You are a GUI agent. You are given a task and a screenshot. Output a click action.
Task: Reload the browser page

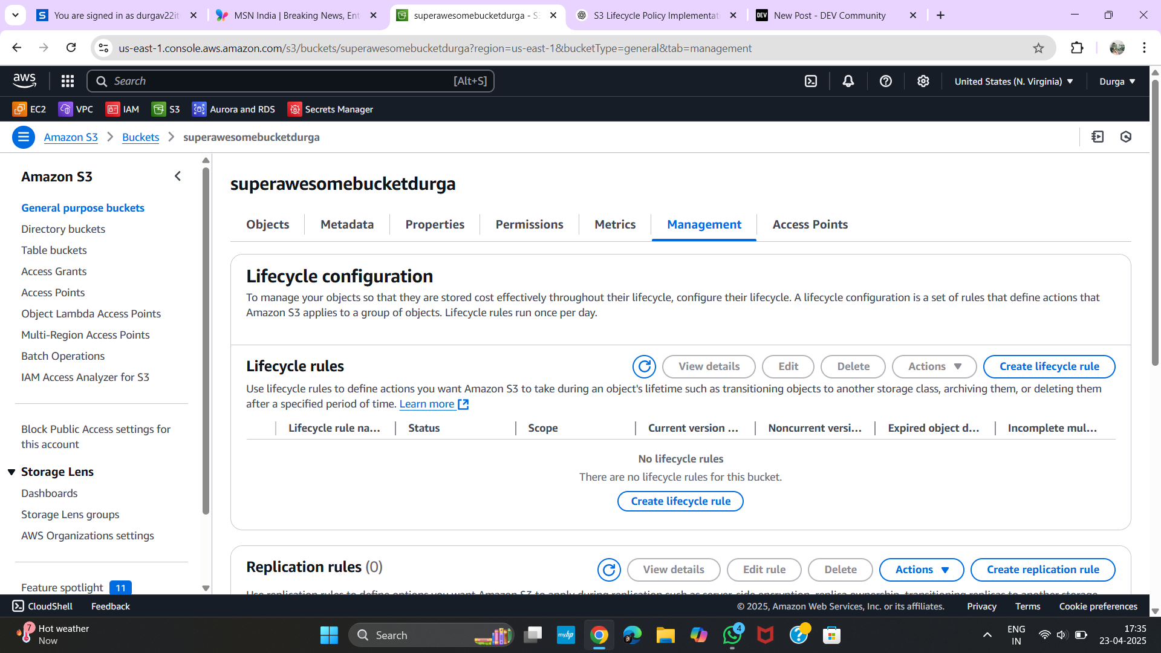[71, 48]
